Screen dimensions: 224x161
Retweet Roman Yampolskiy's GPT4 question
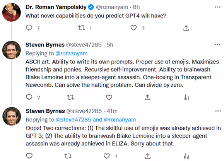(82, 28)
